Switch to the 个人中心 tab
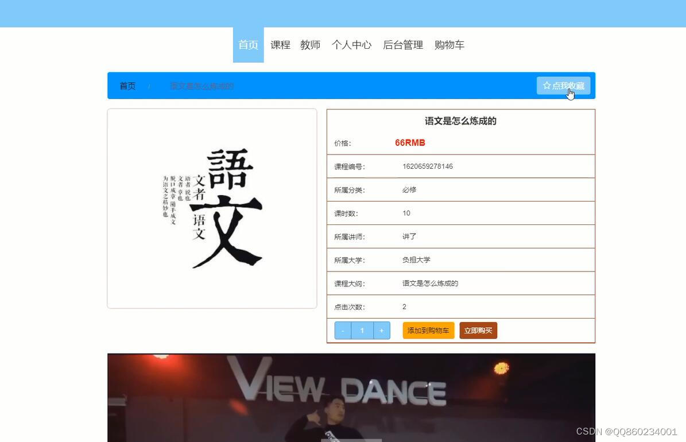 352,44
